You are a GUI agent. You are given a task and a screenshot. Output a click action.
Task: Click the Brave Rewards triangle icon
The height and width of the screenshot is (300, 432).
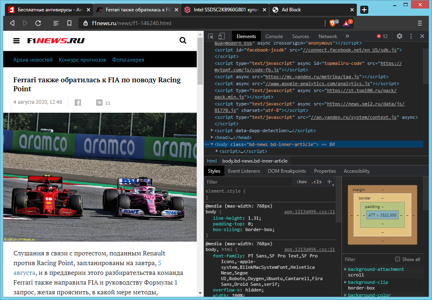[x=347, y=23]
